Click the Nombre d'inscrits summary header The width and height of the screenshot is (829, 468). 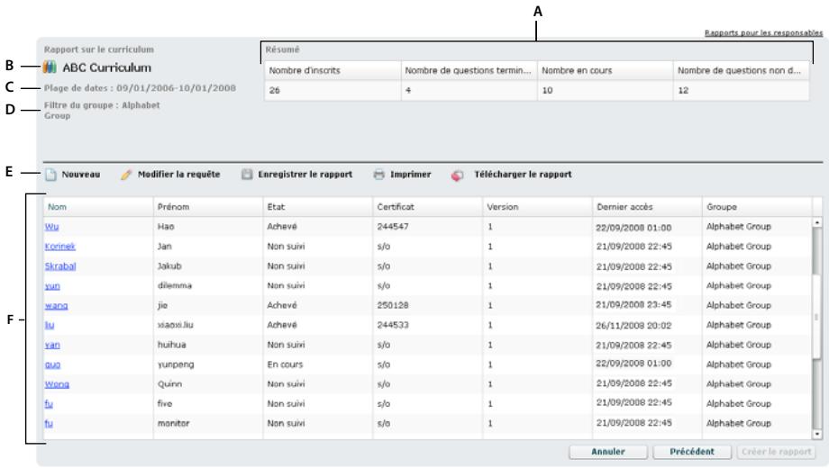333,70
